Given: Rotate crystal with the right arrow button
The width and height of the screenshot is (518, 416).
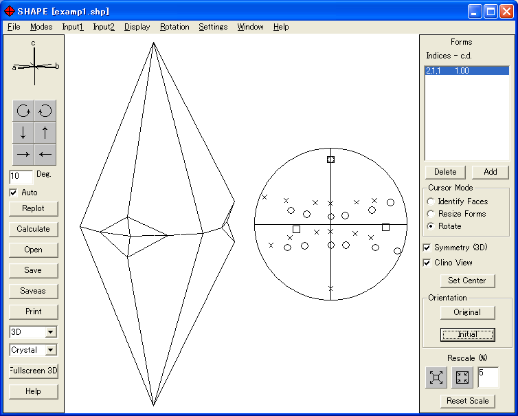Looking at the screenshot, I should [23, 154].
